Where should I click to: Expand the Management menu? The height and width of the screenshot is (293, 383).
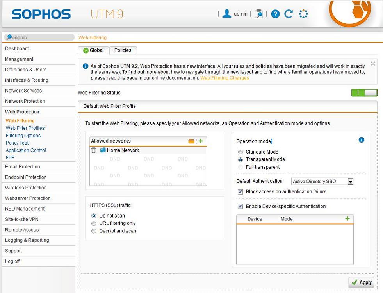pos(39,59)
